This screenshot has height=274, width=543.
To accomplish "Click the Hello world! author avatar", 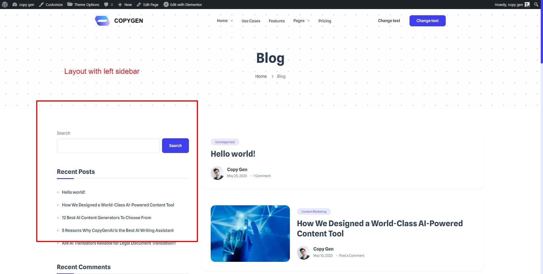I will (217, 173).
